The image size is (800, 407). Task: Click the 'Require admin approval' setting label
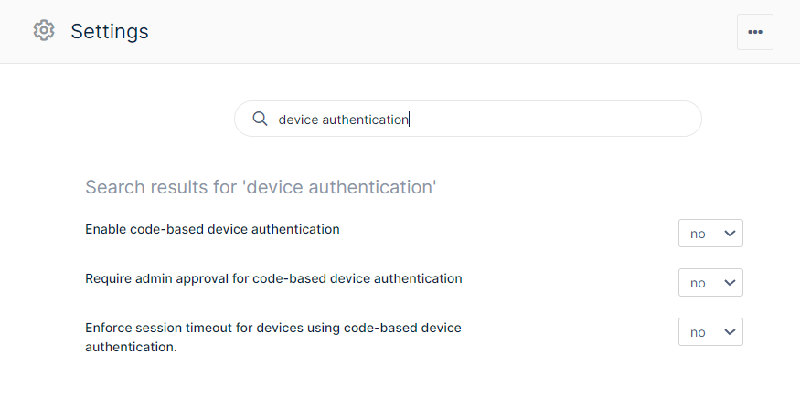(273, 278)
